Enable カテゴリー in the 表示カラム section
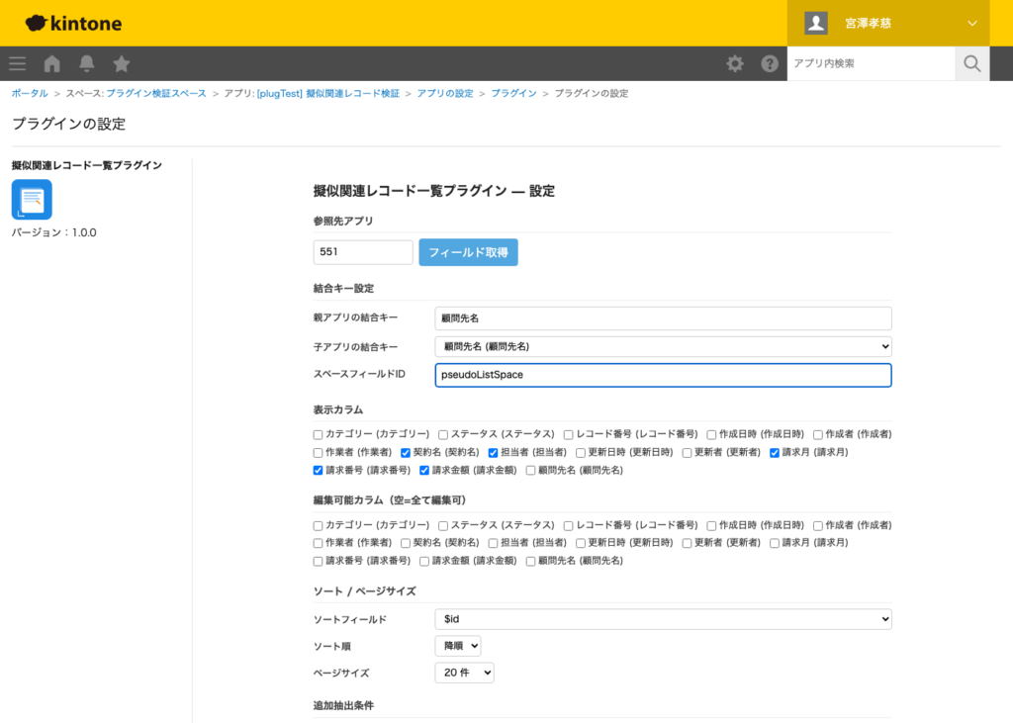The image size is (1013, 723). pos(317,433)
